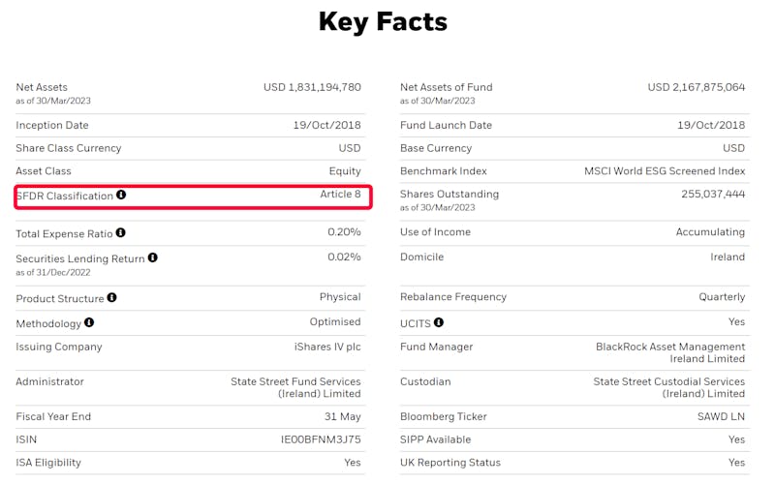775x484 pixels.
Task: Click the Article 8 classification value
Action: click(340, 195)
